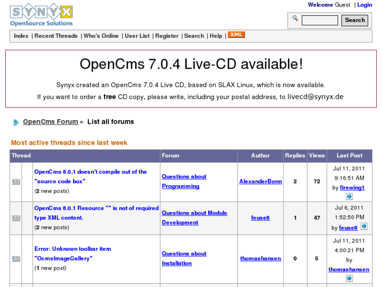Open Search in the navigation bar

pyautogui.click(x=194, y=36)
